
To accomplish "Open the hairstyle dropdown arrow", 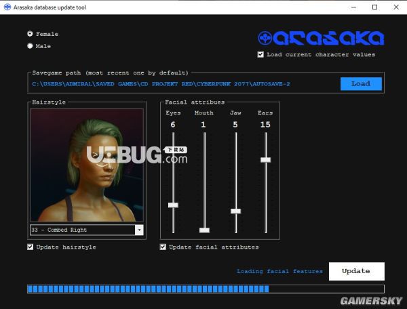I will pyautogui.click(x=139, y=230).
